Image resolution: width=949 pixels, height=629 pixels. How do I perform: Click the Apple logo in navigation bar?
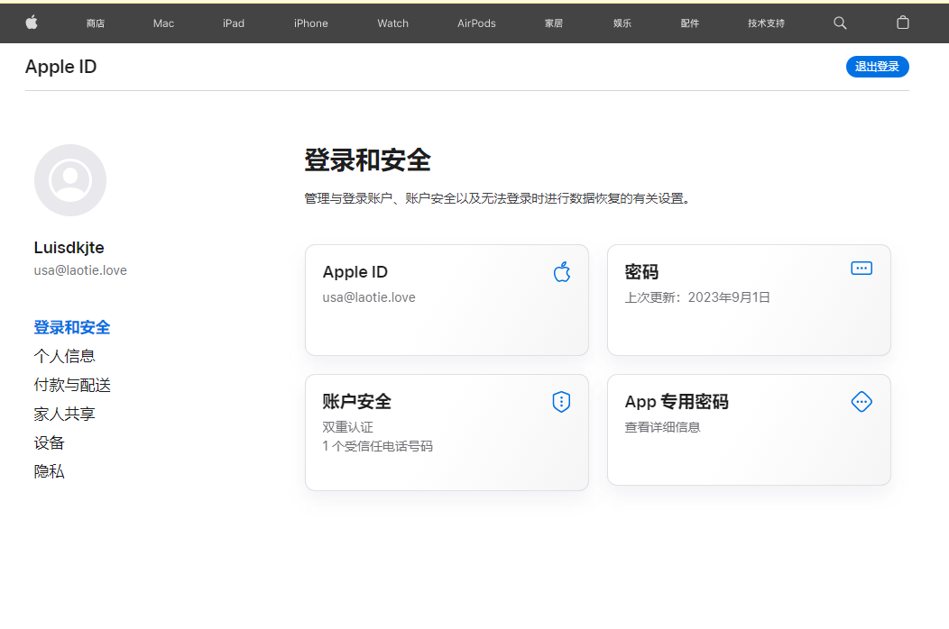pos(32,23)
